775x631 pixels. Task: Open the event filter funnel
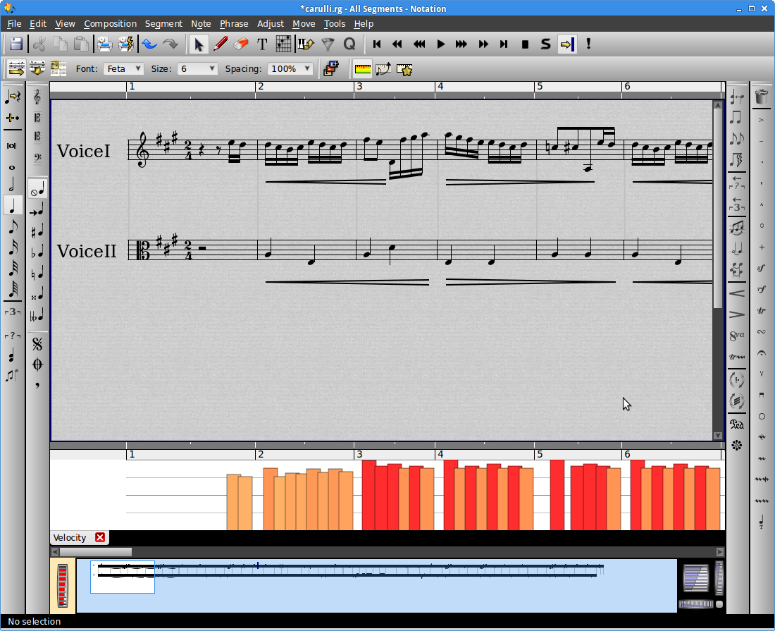pyautogui.click(x=328, y=44)
